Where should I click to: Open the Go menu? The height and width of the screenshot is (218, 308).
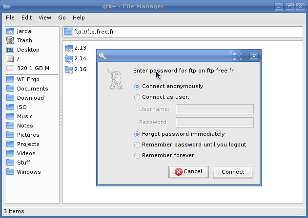click(x=62, y=18)
